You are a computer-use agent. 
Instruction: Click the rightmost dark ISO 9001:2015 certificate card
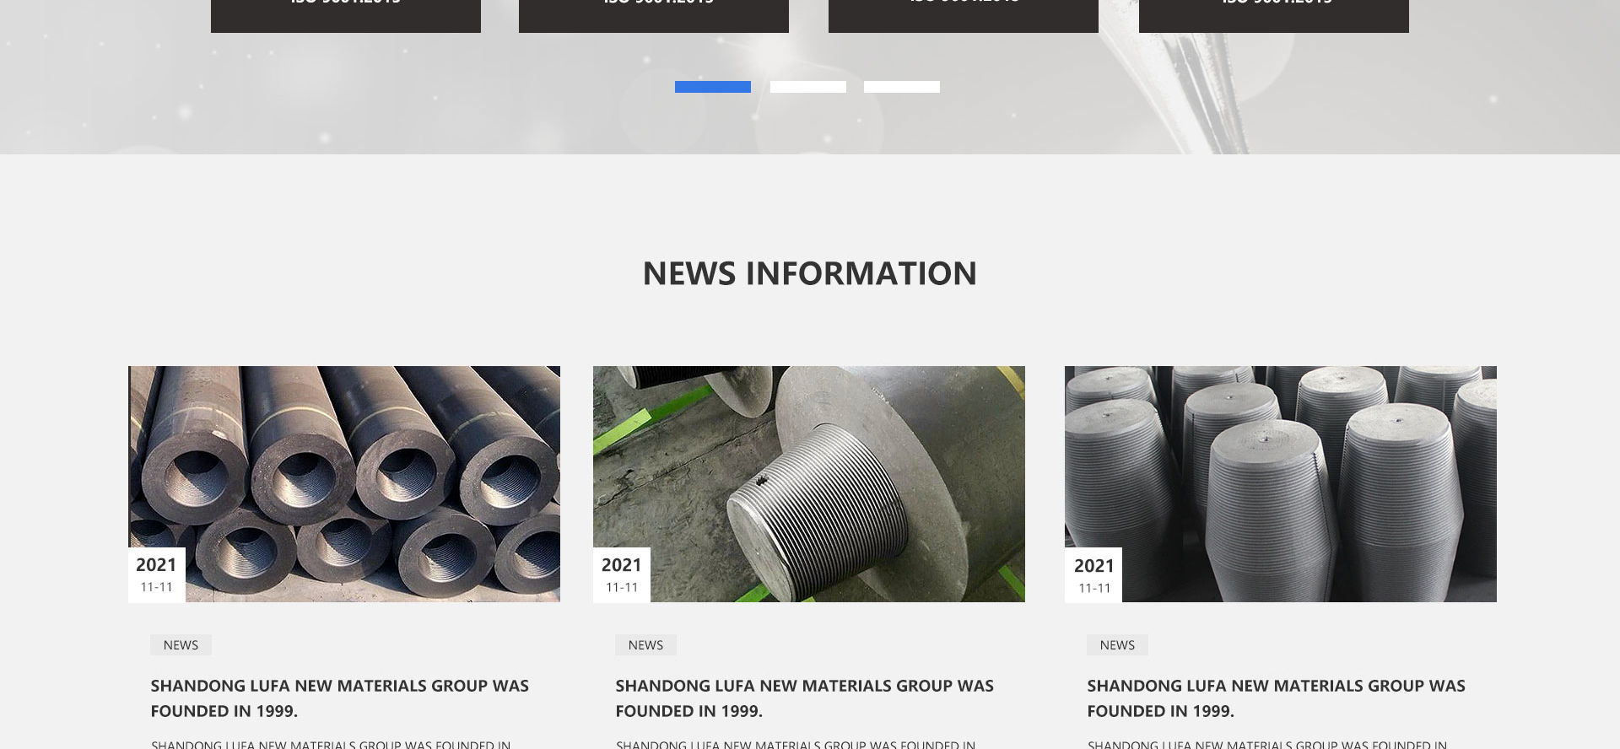pos(1273,13)
